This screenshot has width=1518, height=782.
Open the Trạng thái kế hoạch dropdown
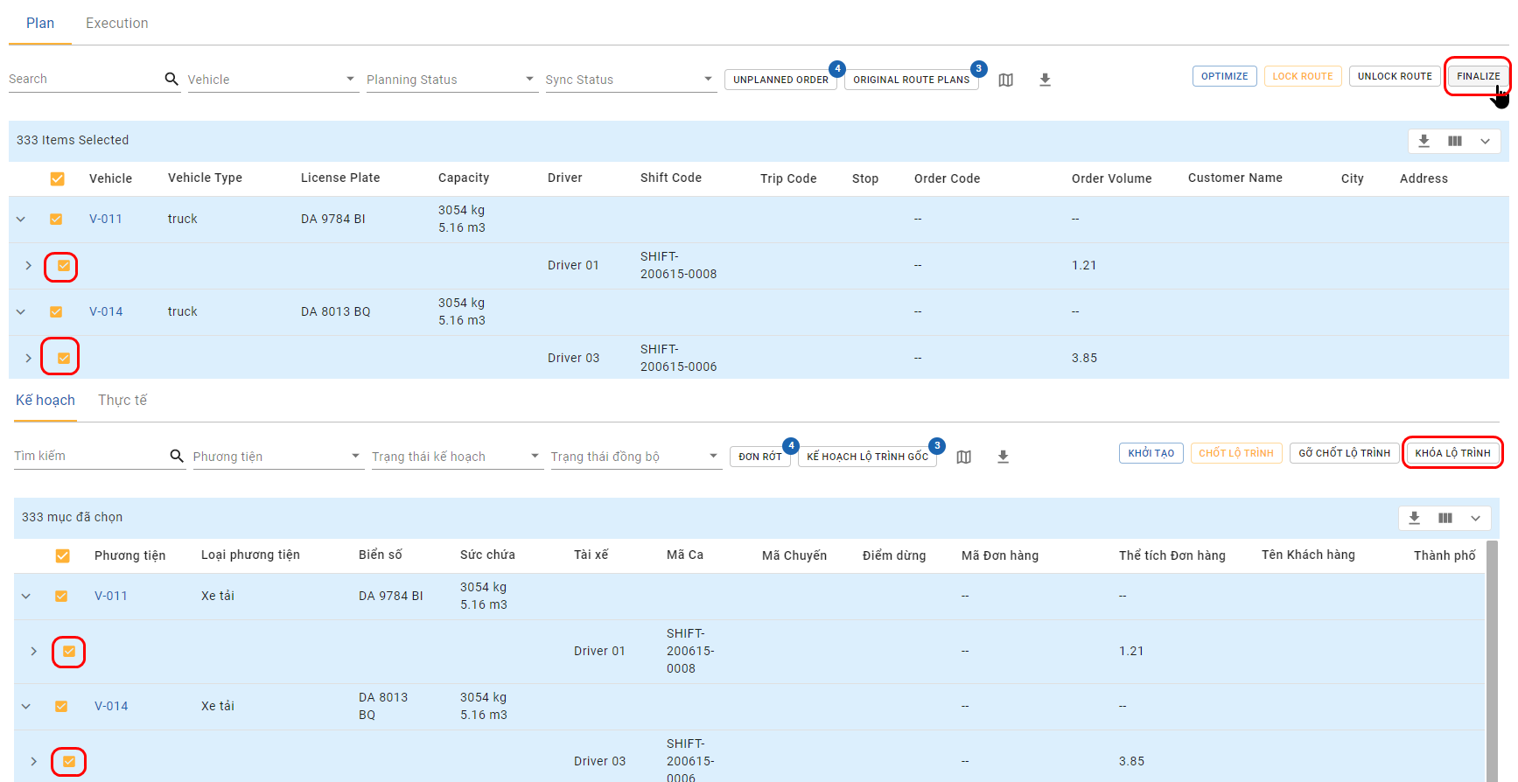[457, 457]
